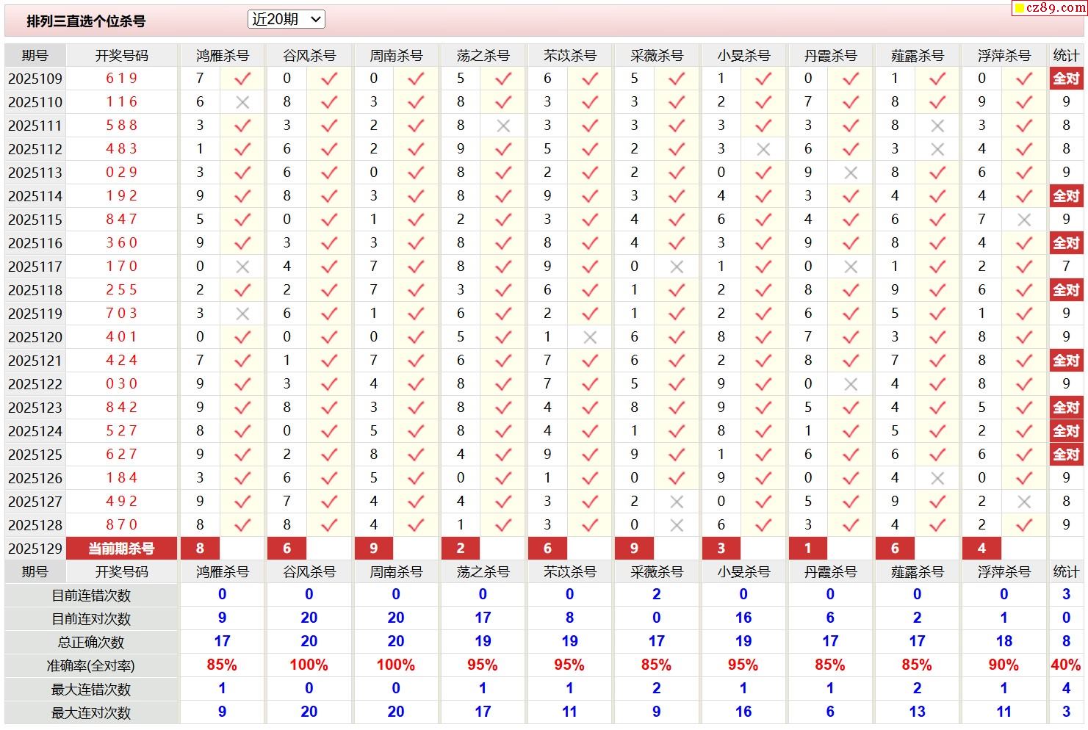The height and width of the screenshot is (730, 1088).
Task: Click the page title 排列三直选个位杀号
Action: [x=86, y=21]
